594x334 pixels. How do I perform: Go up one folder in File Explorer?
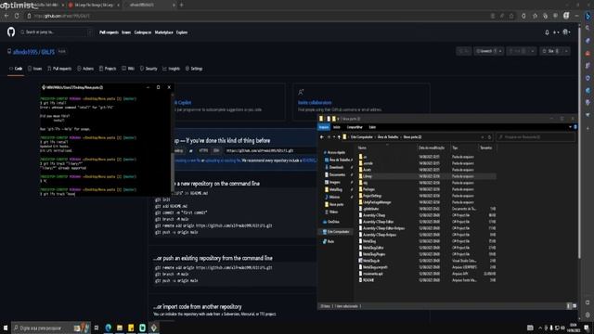tap(339, 137)
